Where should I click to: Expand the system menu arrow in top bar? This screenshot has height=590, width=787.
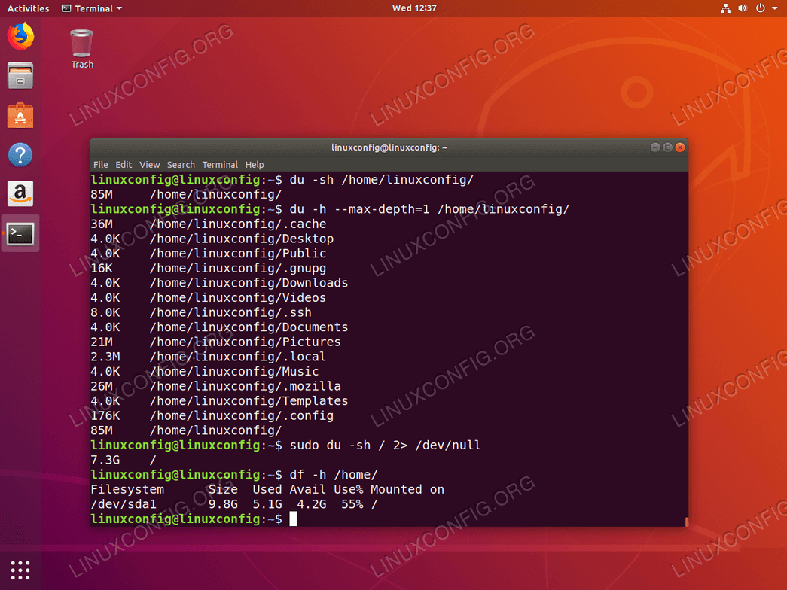point(774,8)
